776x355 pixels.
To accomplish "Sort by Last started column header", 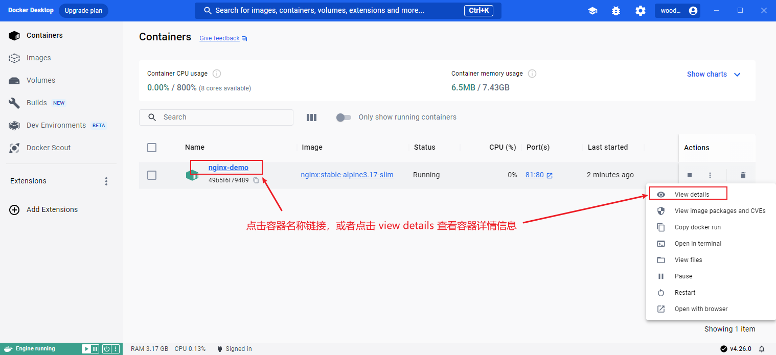I will (x=608, y=148).
